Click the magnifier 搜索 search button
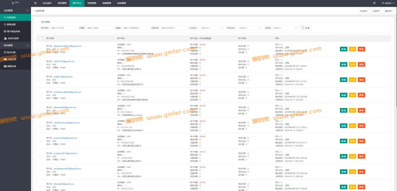This screenshot has width=397, height=191. click(x=306, y=28)
